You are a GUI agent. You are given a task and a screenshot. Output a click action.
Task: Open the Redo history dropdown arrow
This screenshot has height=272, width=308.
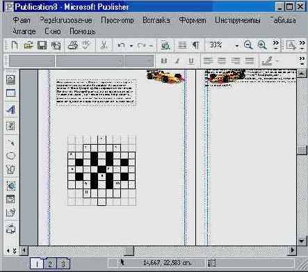(x=152, y=46)
